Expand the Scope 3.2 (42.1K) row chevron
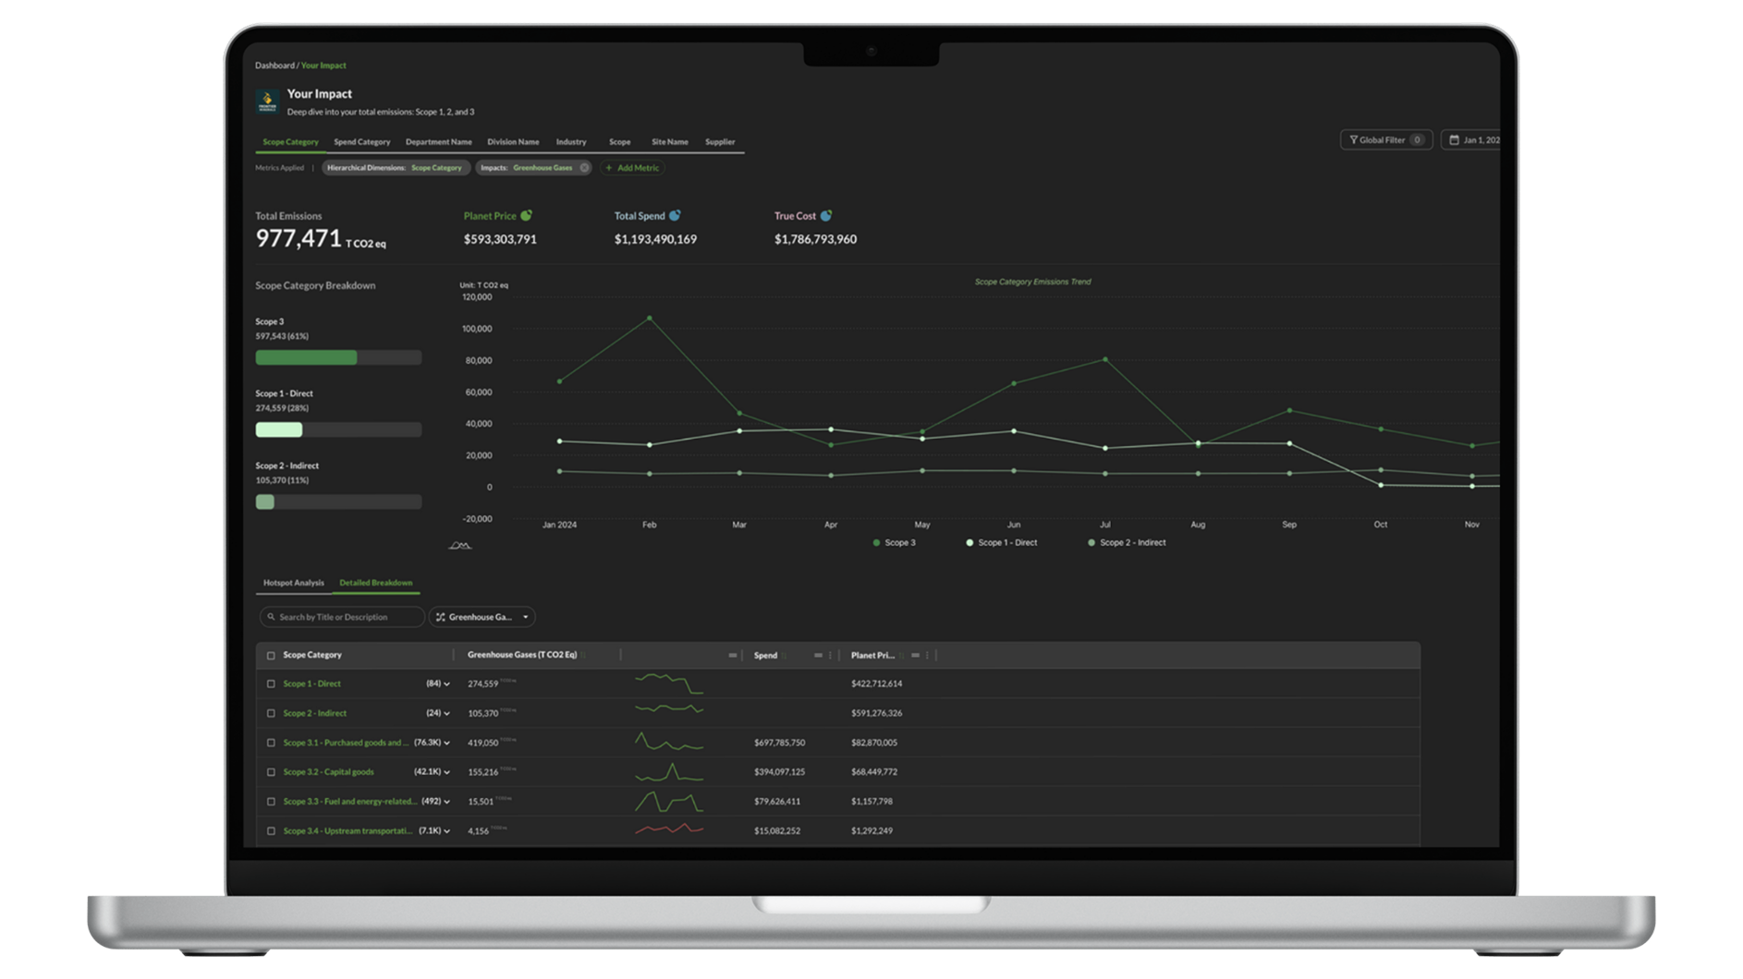The height and width of the screenshot is (979, 1743). (x=446, y=773)
